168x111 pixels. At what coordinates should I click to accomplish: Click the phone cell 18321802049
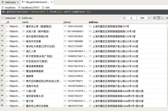(76, 61)
